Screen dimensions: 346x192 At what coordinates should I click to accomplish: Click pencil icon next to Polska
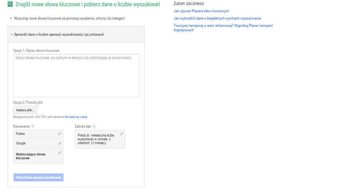pyautogui.click(x=60, y=134)
